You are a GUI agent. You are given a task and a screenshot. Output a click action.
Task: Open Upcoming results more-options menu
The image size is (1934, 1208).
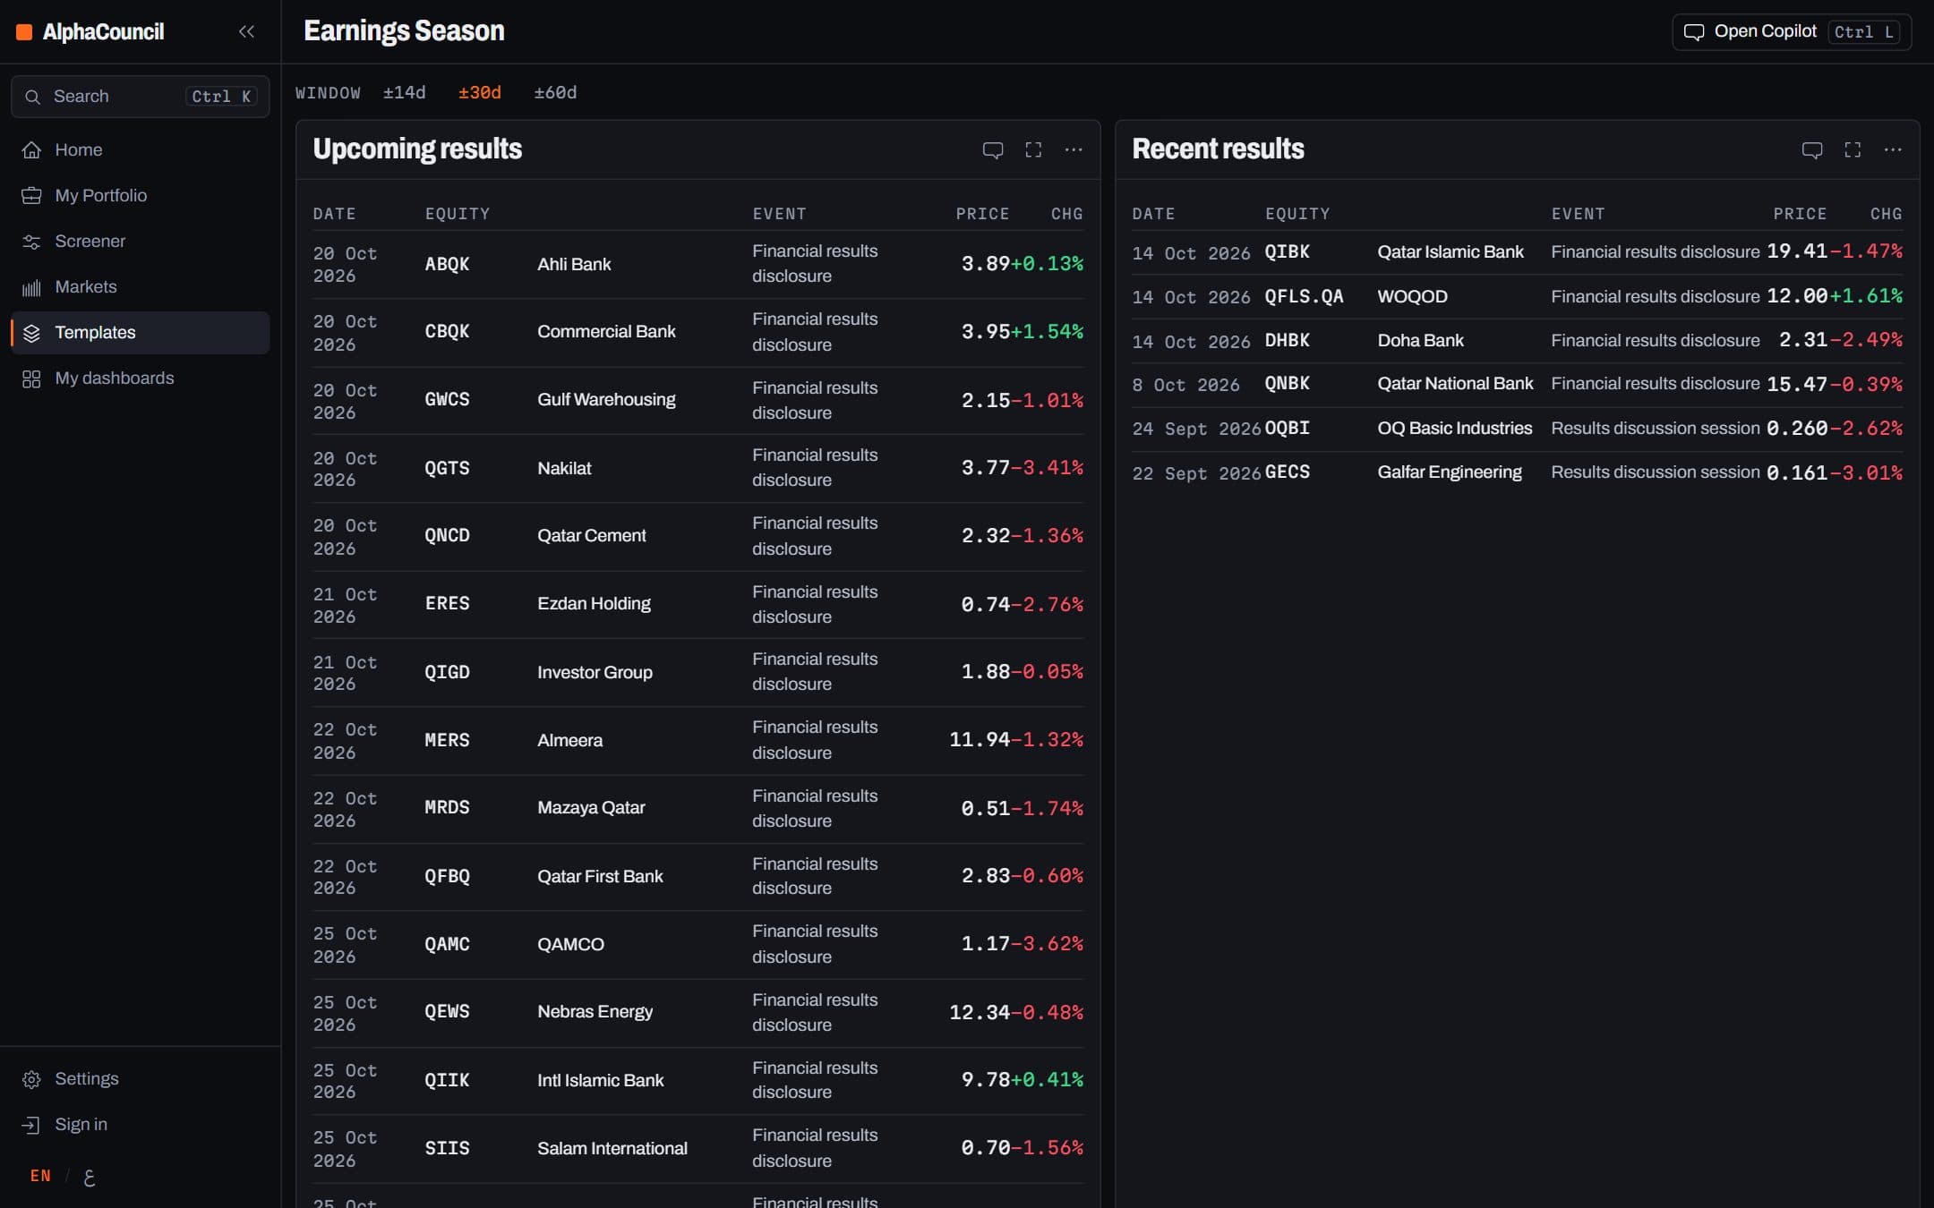(x=1073, y=149)
